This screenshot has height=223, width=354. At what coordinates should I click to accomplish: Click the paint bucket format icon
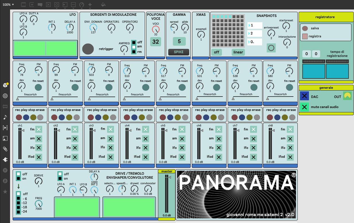tap(103, 5)
